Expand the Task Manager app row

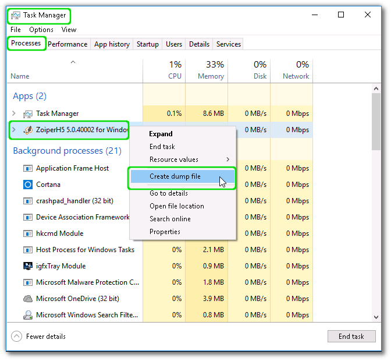pyautogui.click(x=14, y=114)
